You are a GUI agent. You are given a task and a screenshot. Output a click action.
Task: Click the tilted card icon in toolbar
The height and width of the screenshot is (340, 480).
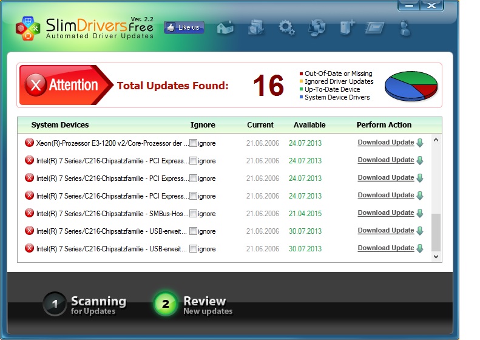[x=374, y=28]
